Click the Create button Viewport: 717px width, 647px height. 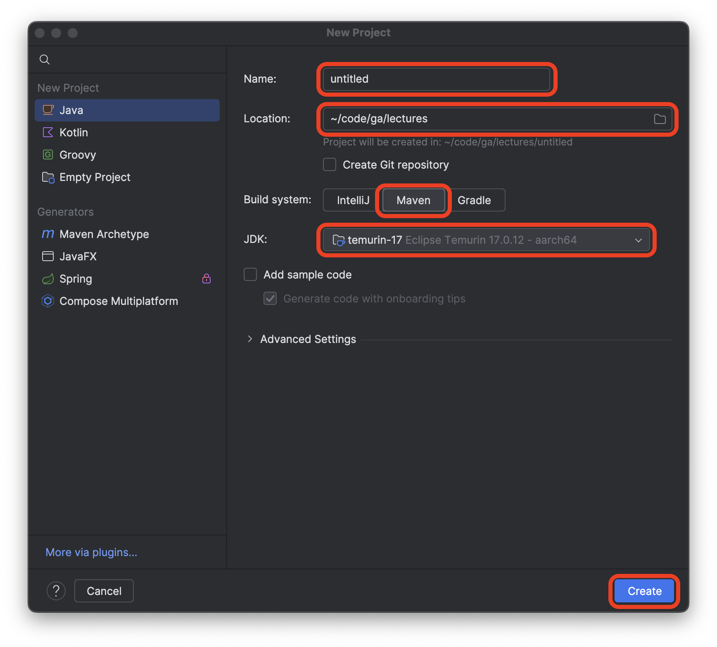pos(643,591)
